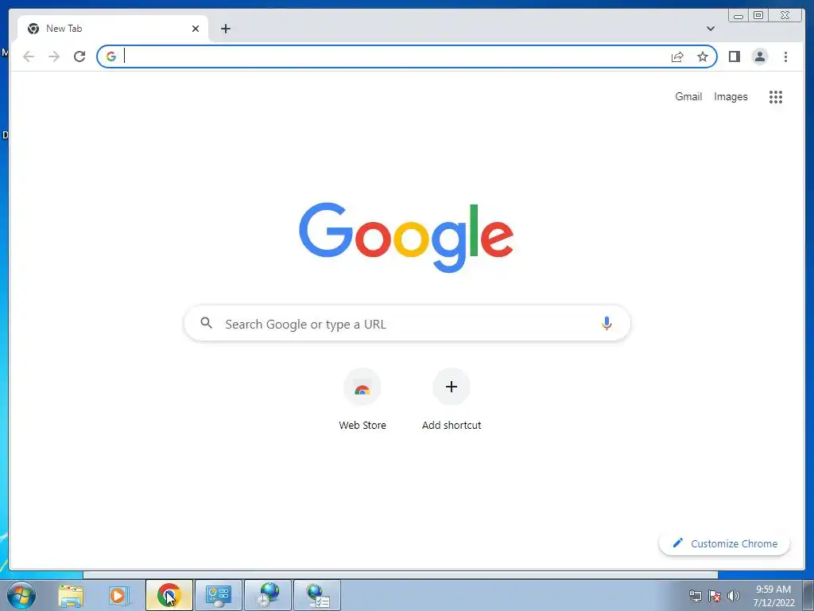The height and width of the screenshot is (611, 814).
Task: Expand the tab search chevron
Action: click(710, 29)
